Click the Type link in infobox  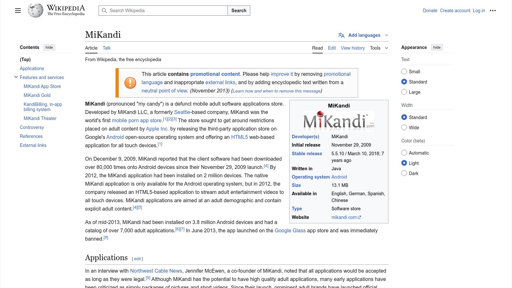pyautogui.click(x=297, y=209)
